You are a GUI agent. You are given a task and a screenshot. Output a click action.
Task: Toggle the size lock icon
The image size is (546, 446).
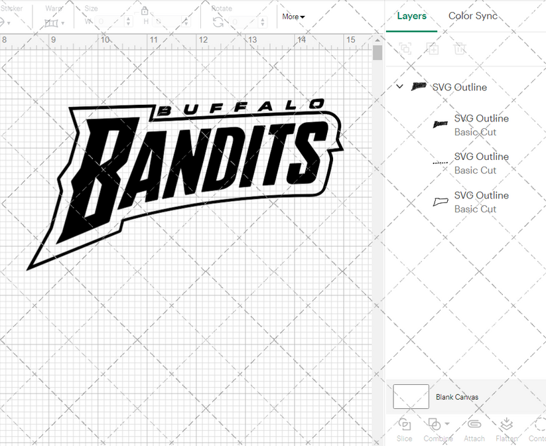click(x=145, y=11)
